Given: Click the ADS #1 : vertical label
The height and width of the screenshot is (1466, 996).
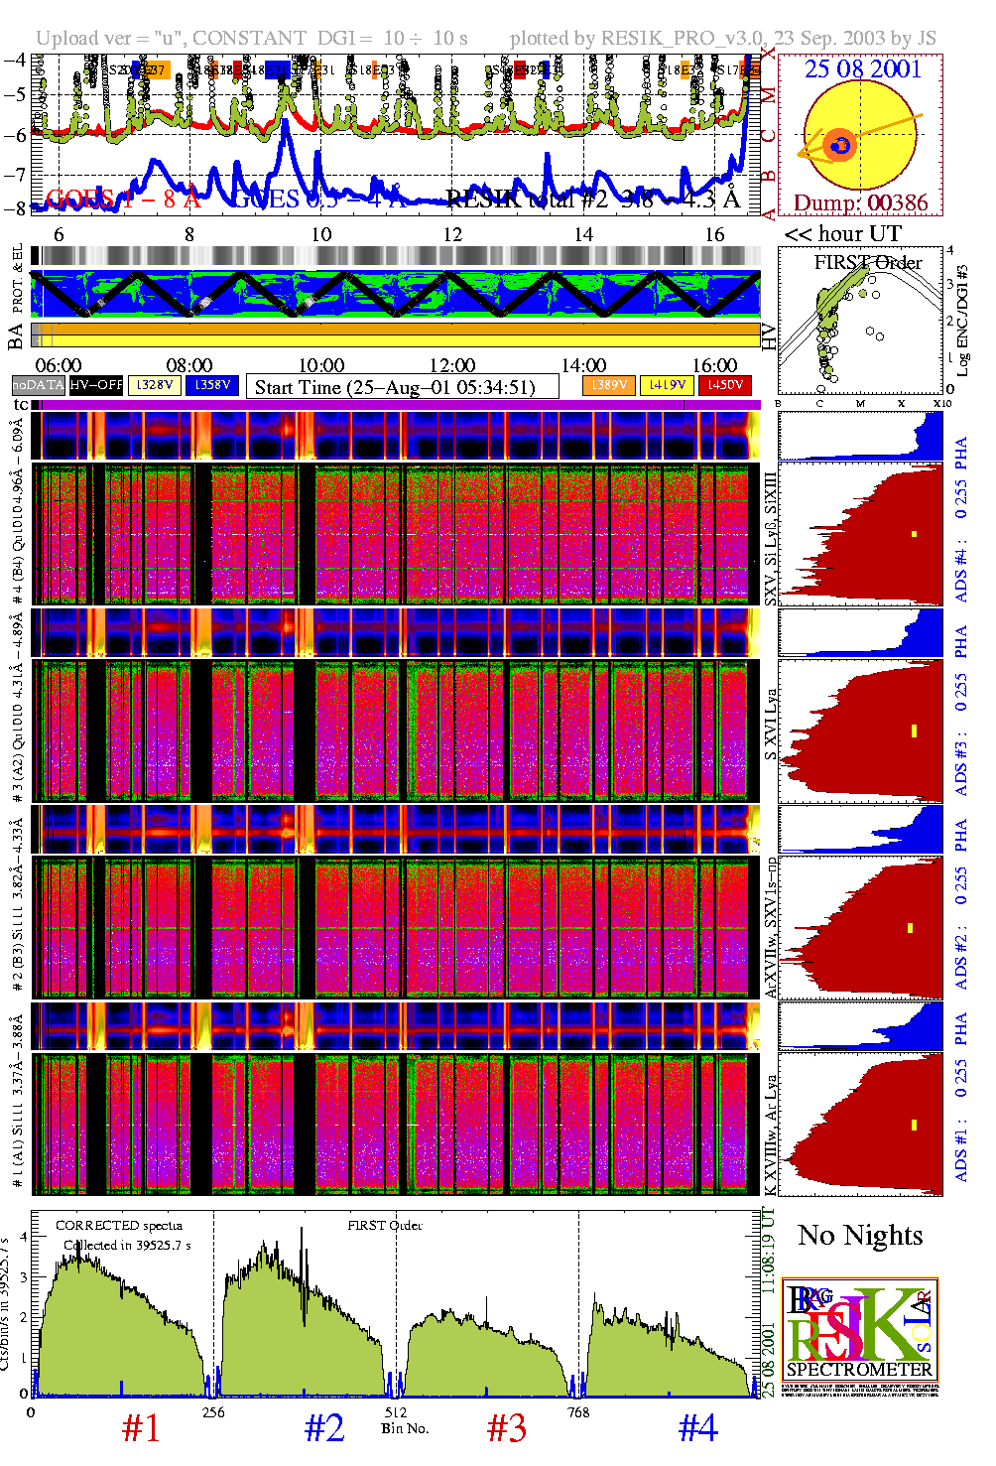Looking at the screenshot, I should coord(960,1148).
